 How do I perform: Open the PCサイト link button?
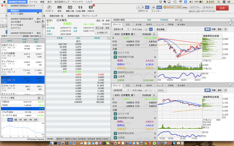coord(208,7)
